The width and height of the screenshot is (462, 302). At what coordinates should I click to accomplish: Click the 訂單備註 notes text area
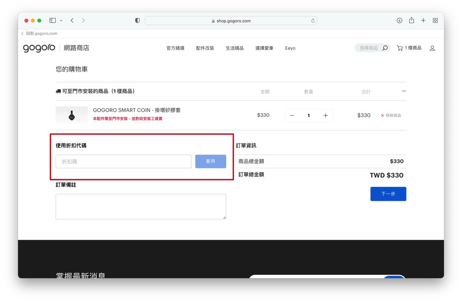(x=141, y=207)
